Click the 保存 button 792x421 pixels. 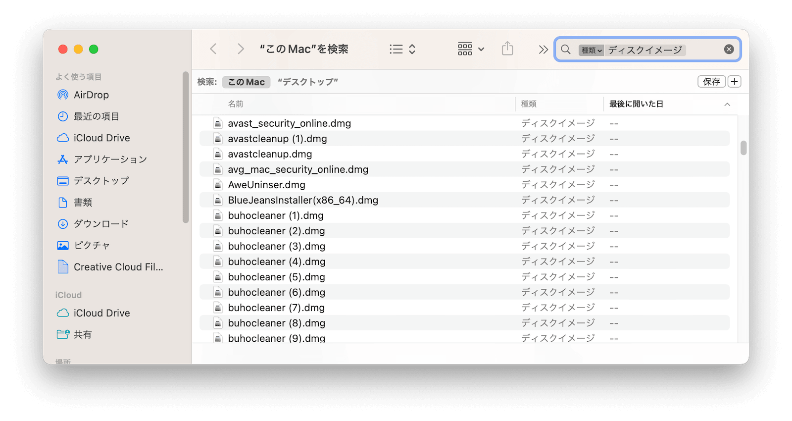click(x=711, y=82)
